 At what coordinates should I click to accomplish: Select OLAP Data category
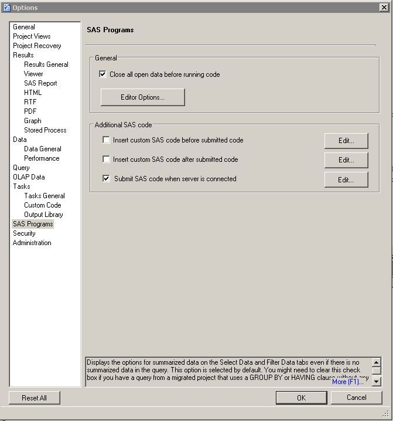(x=29, y=177)
